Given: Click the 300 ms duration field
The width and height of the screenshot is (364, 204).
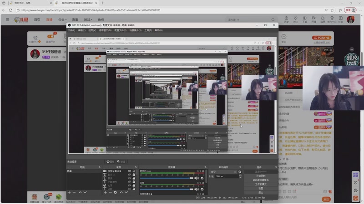Looking at the screenshot, I should [226, 176].
